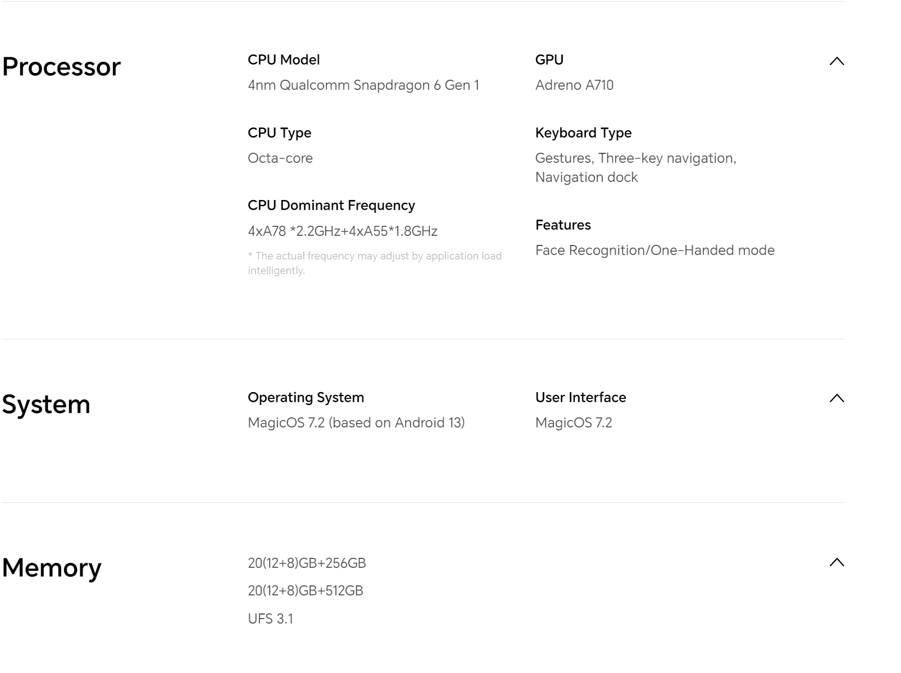This screenshot has height=673, width=901.
Task: Click the UFS 3.1 storage text
Action: tap(270, 619)
